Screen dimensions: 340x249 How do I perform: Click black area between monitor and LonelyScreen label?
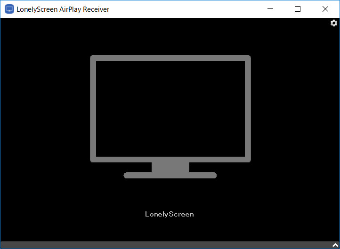[x=170, y=195]
